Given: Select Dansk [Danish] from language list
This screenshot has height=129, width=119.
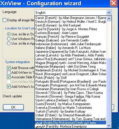Looking at the screenshot, I should [71, 18].
